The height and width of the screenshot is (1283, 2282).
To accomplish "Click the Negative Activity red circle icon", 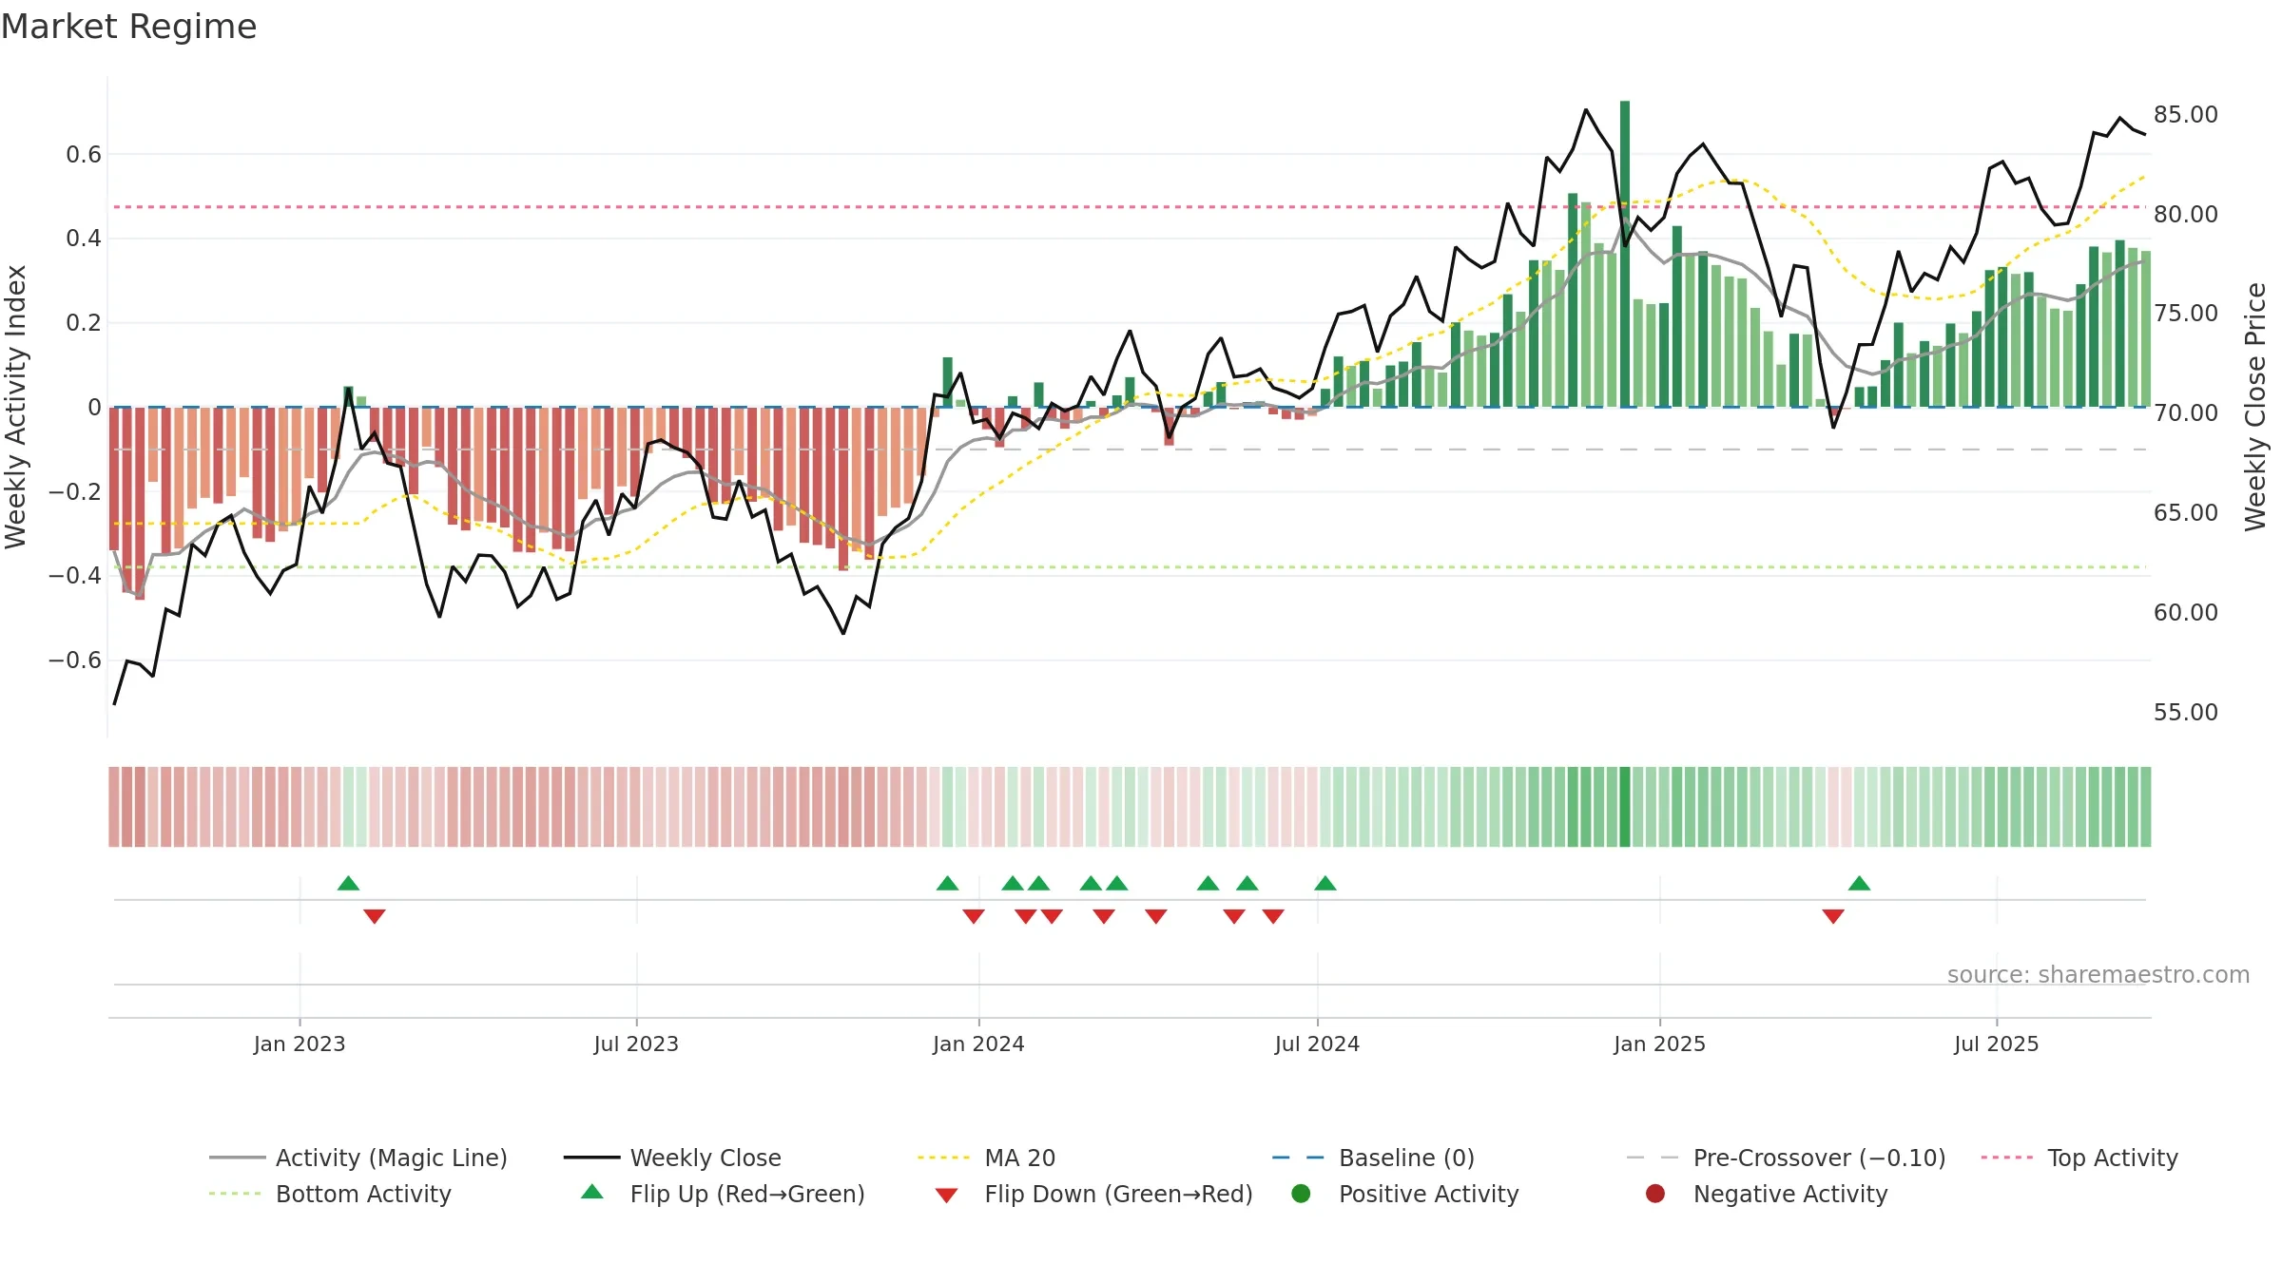I will coord(1655,1194).
